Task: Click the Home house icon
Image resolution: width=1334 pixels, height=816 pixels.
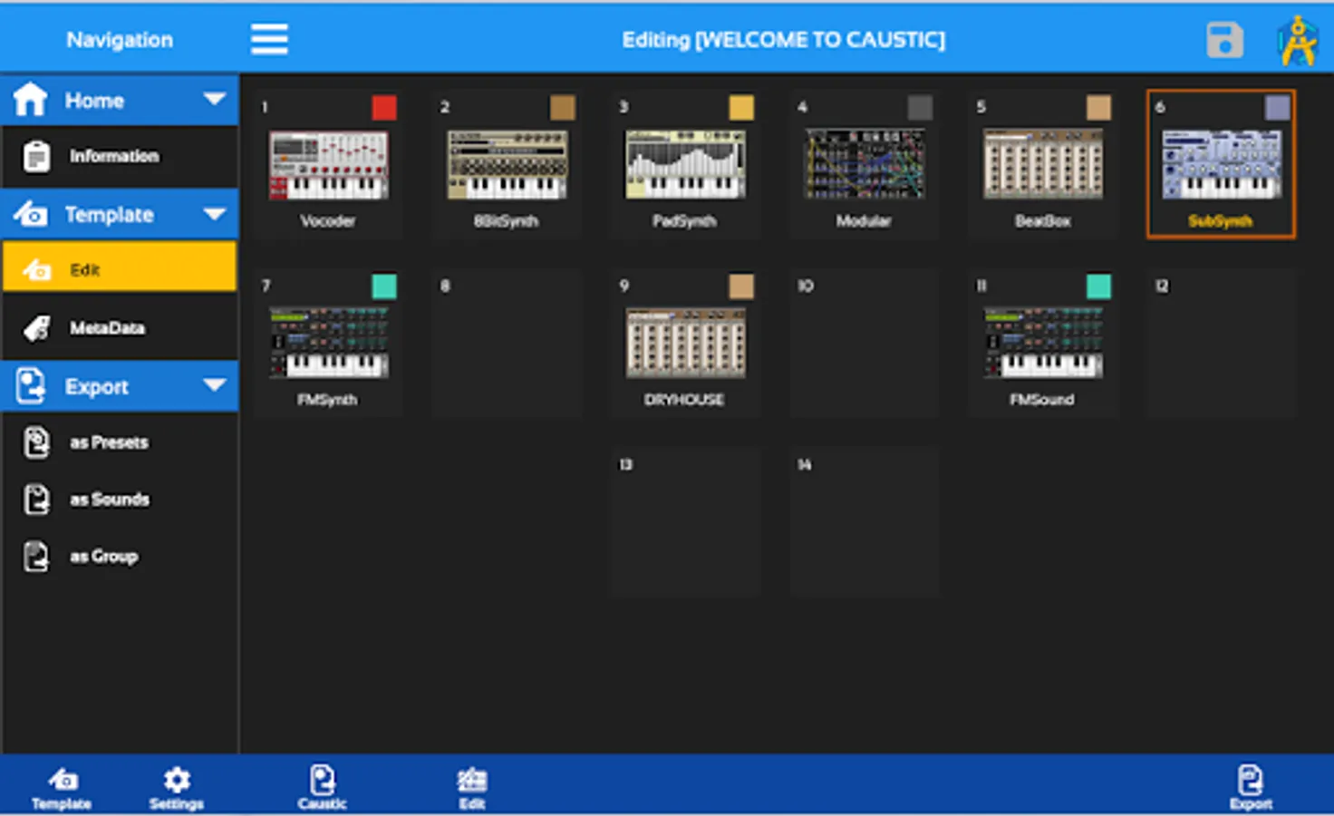Action: pos(30,99)
